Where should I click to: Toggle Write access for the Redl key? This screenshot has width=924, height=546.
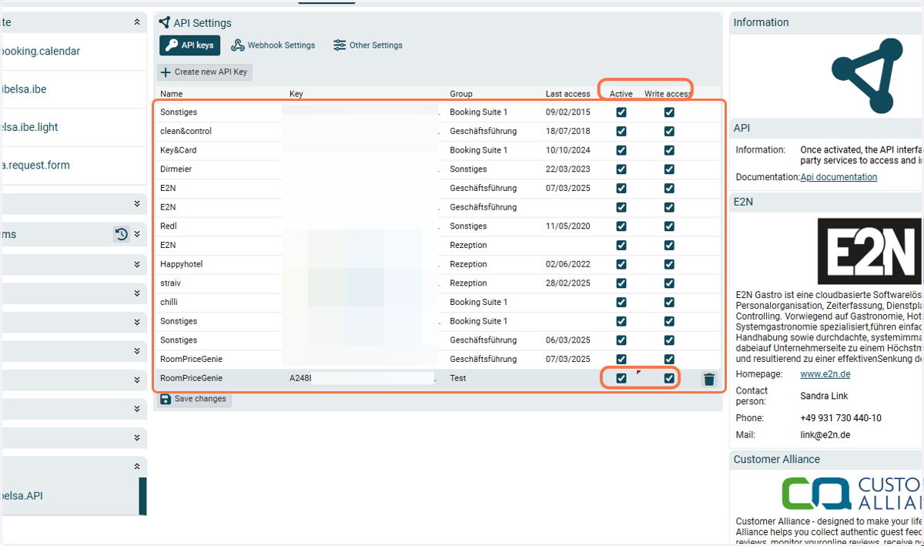pos(669,226)
